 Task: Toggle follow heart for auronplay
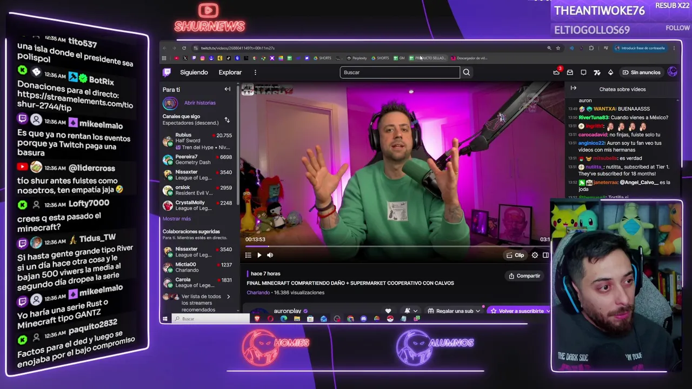(x=388, y=311)
